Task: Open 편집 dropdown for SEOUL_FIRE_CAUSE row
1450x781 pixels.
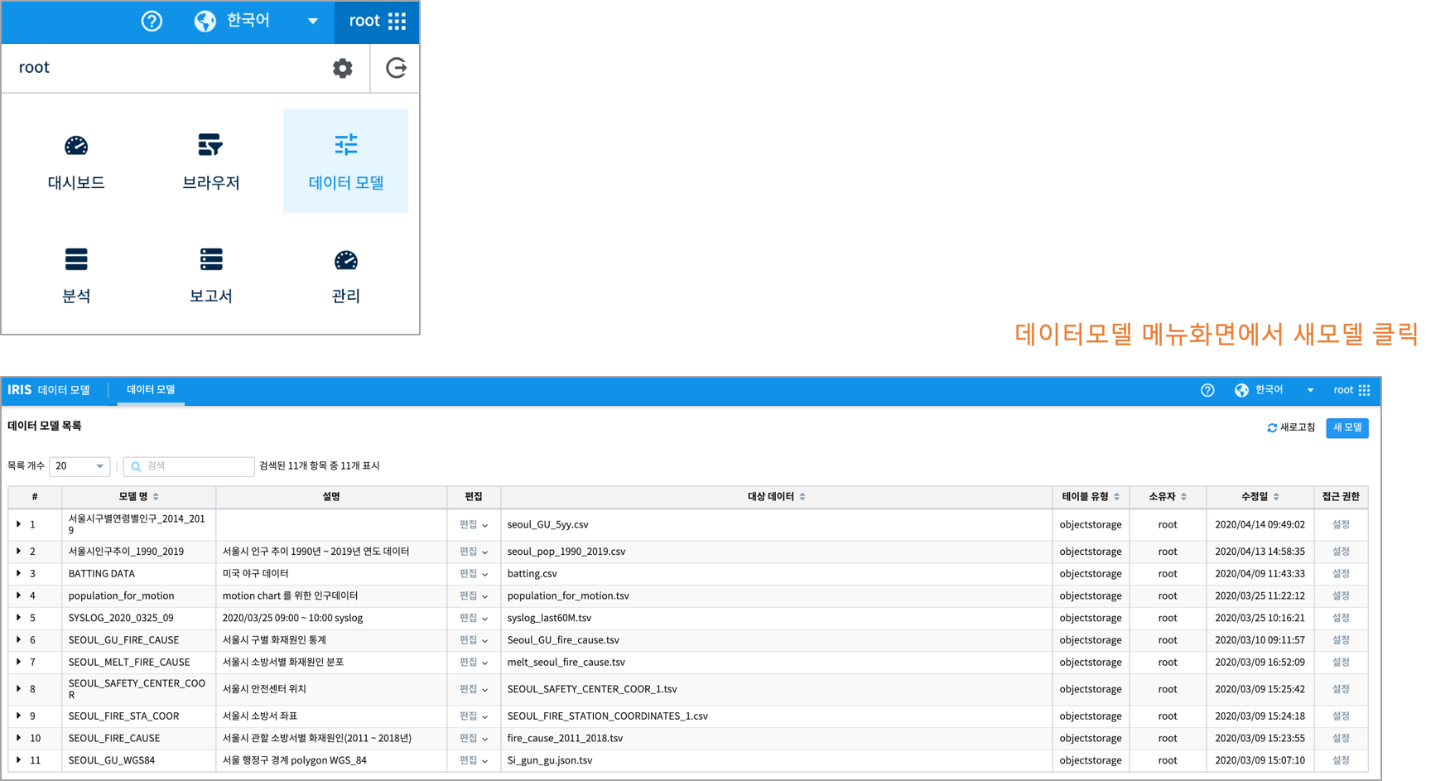Action: 474,739
